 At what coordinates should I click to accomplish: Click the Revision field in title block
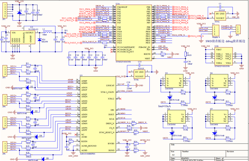pyautogui.click(x=237, y=154)
